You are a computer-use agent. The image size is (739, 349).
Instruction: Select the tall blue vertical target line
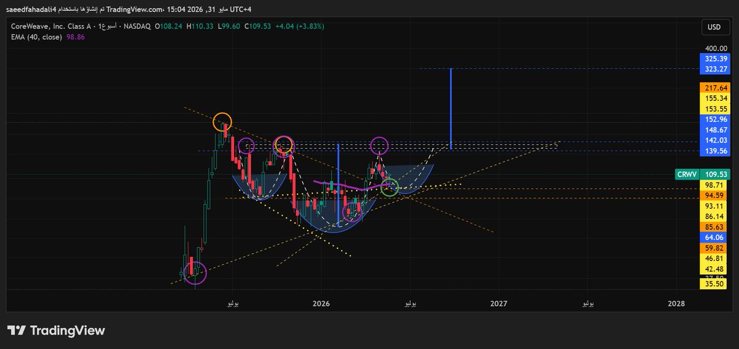point(451,108)
